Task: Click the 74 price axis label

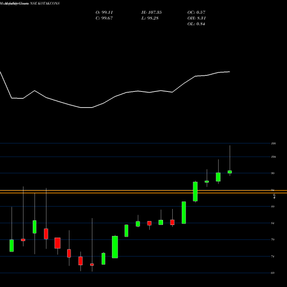Action: (x=273, y=257)
